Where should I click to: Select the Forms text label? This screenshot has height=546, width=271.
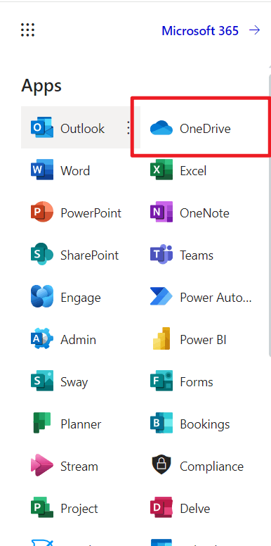click(x=197, y=382)
